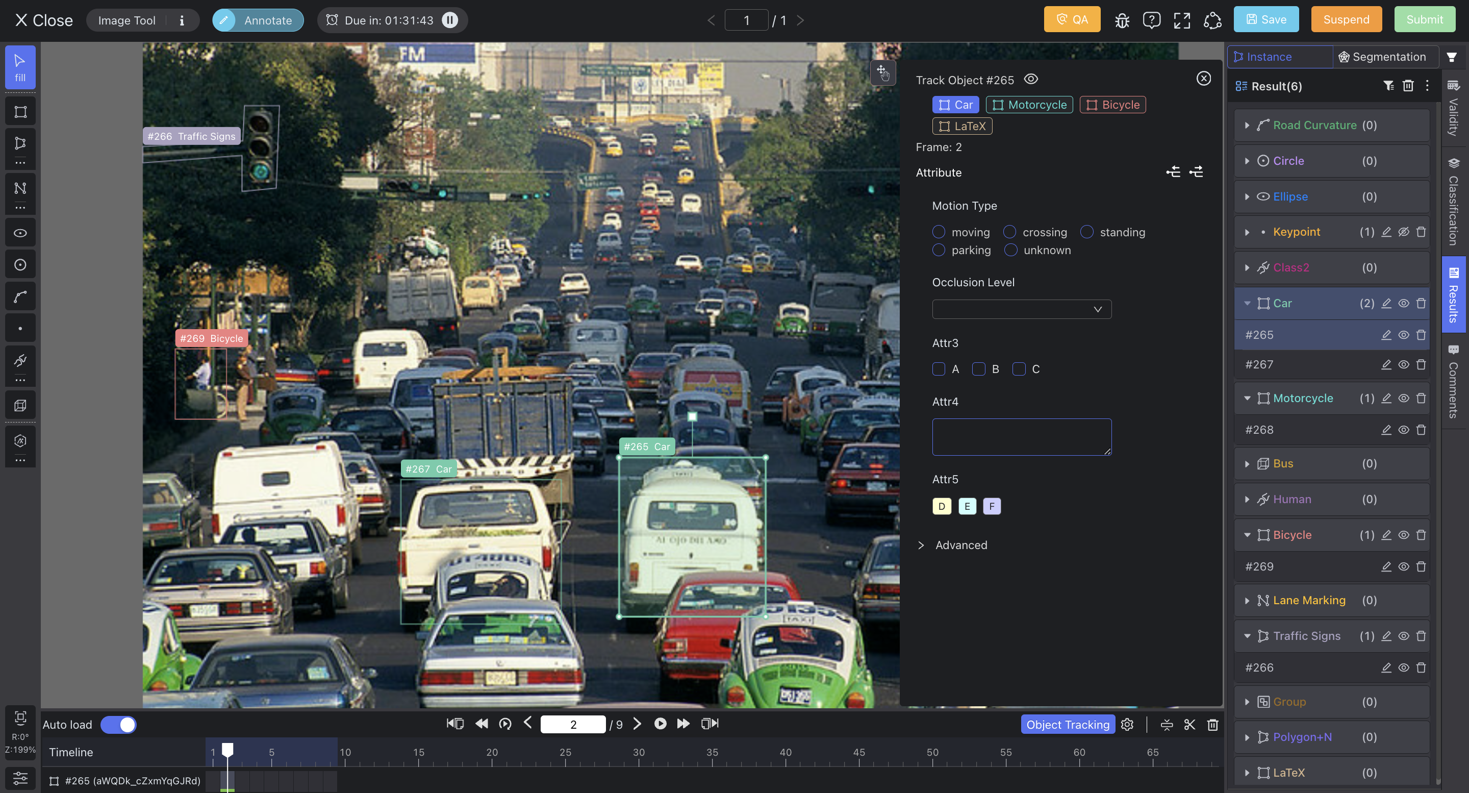Pause the due time countdown
The height and width of the screenshot is (793, 1469).
click(449, 20)
